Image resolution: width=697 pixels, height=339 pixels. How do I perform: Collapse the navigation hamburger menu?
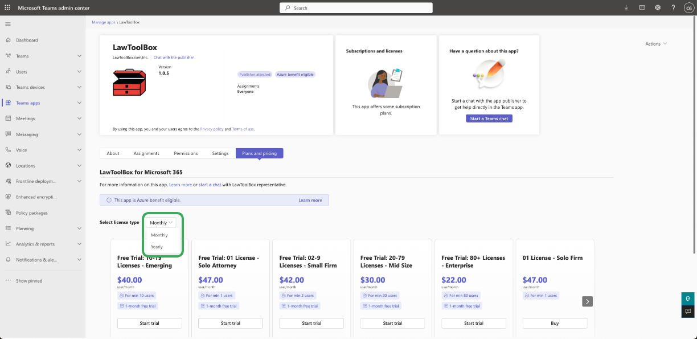8,24
